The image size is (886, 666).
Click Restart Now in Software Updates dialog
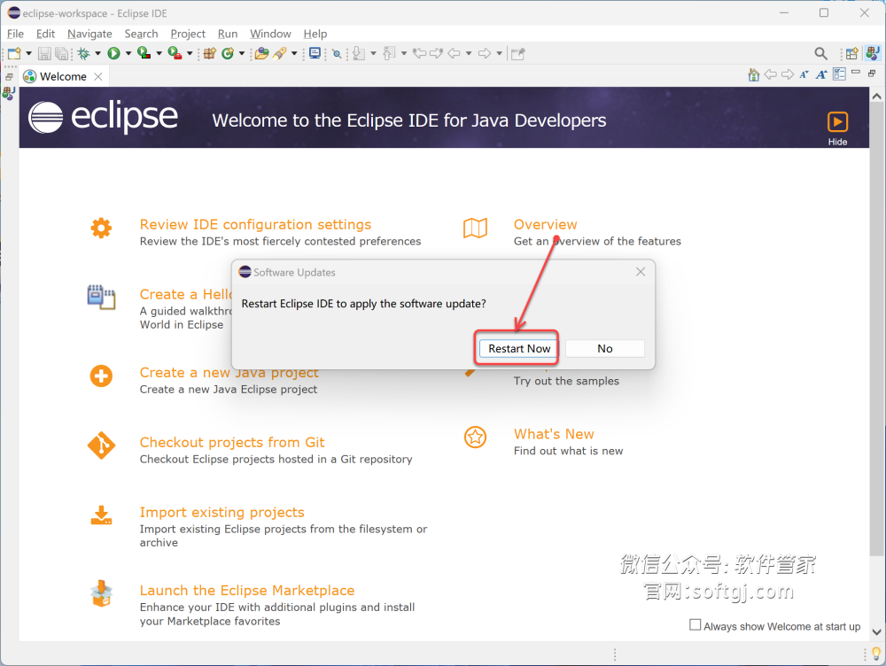(x=518, y=349)
